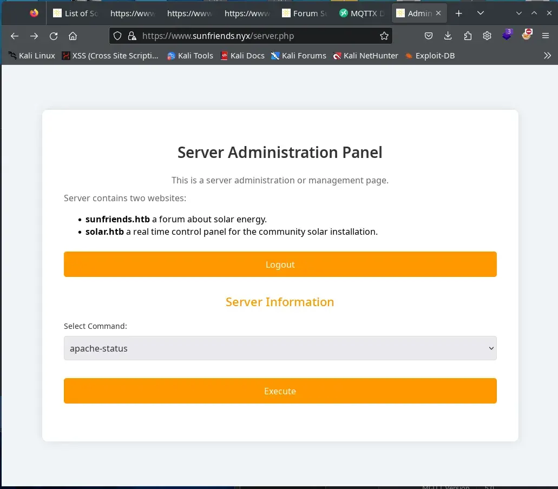Click the Server Administration Panel heading
The height and width of the screenshot is (489, 558).
point(280,152)
